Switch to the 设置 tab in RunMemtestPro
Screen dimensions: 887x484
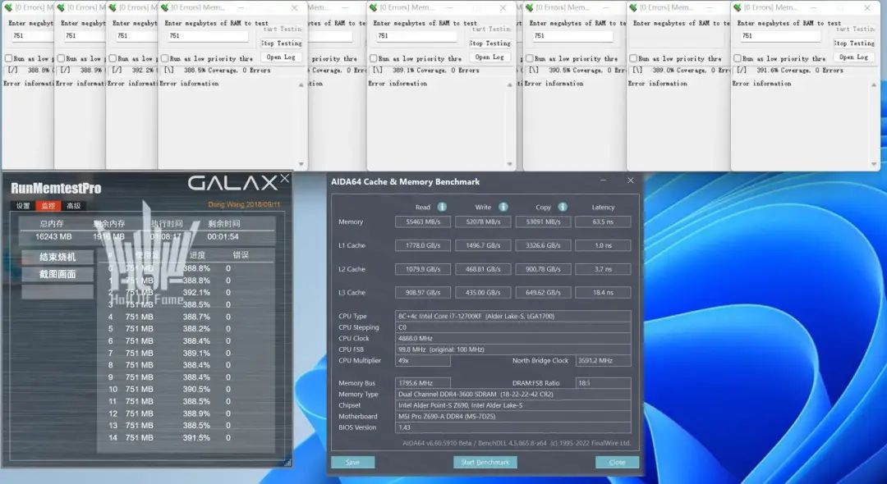click(x=23, y=206)
